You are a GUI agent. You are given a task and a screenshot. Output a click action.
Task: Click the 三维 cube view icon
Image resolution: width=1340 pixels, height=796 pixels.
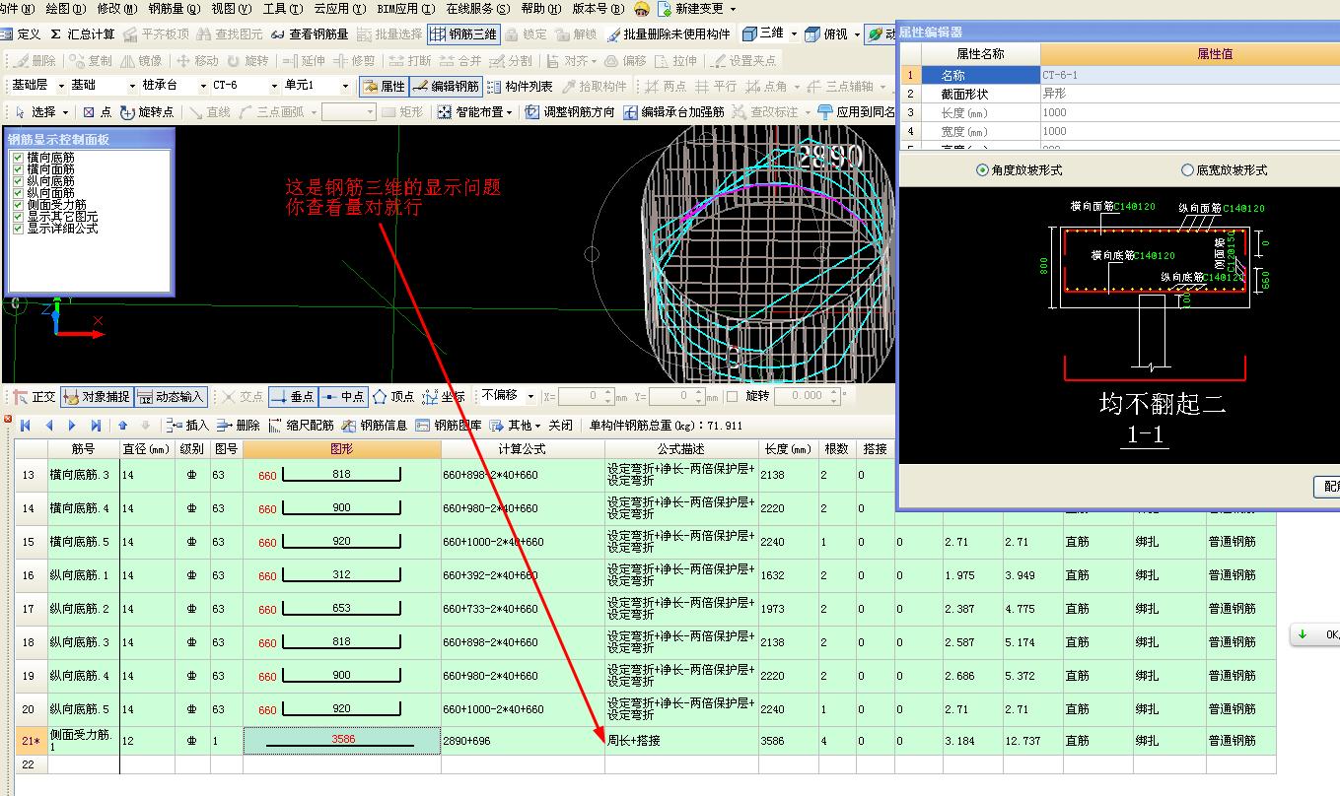(x=749, y=34)
